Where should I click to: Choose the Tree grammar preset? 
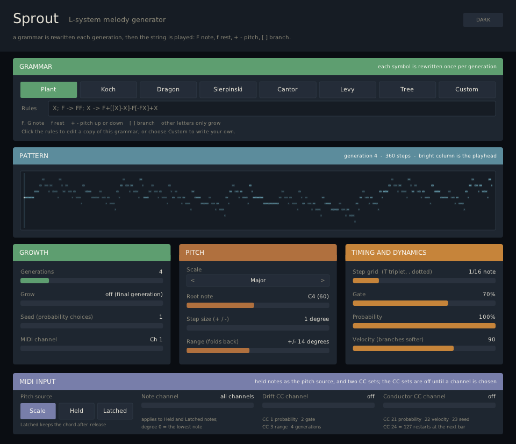(x=407, y=90)
